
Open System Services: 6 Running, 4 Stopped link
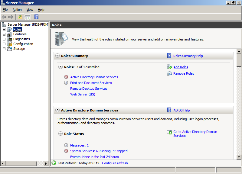click(x=99, y=151)
